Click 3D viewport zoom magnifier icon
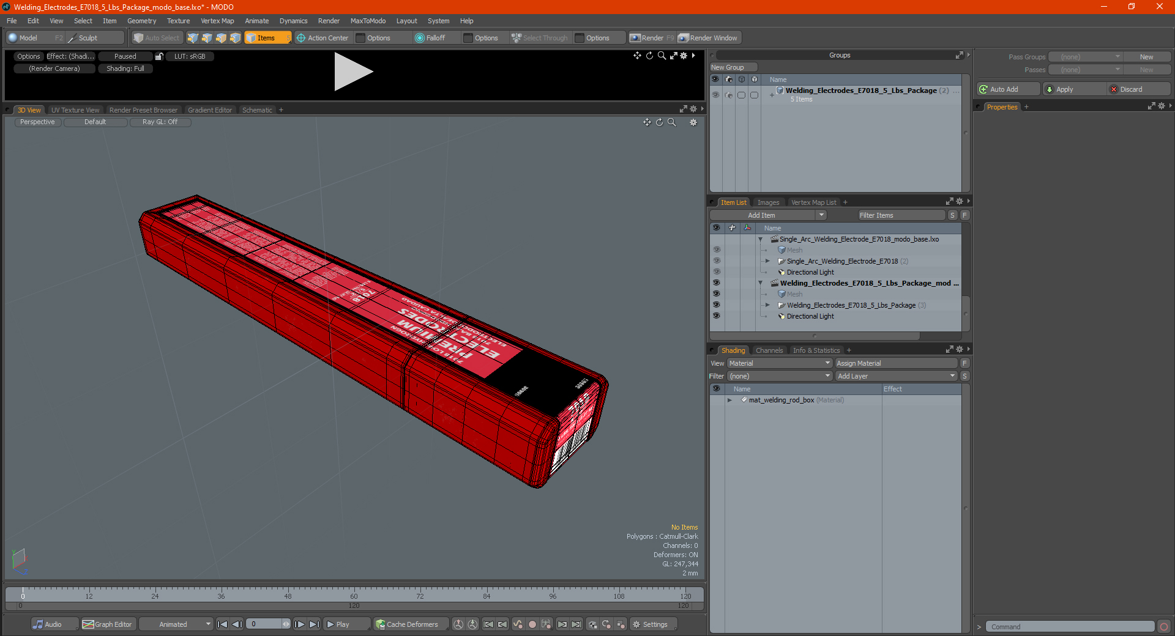The width and height of the screenshot is (1175, 636). (671, 122)
